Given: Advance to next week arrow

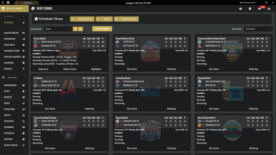Looking at the screenshot, I should click(80, 29).
